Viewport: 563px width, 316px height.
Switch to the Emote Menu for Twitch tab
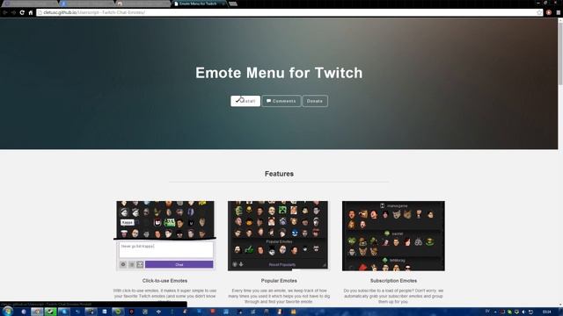pos(200,4)
